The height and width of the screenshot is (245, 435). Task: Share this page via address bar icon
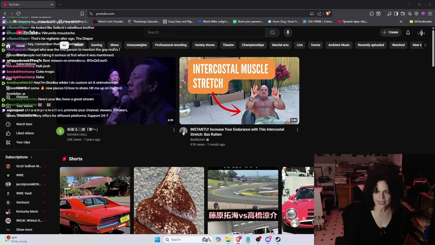[x=319, y=14]
